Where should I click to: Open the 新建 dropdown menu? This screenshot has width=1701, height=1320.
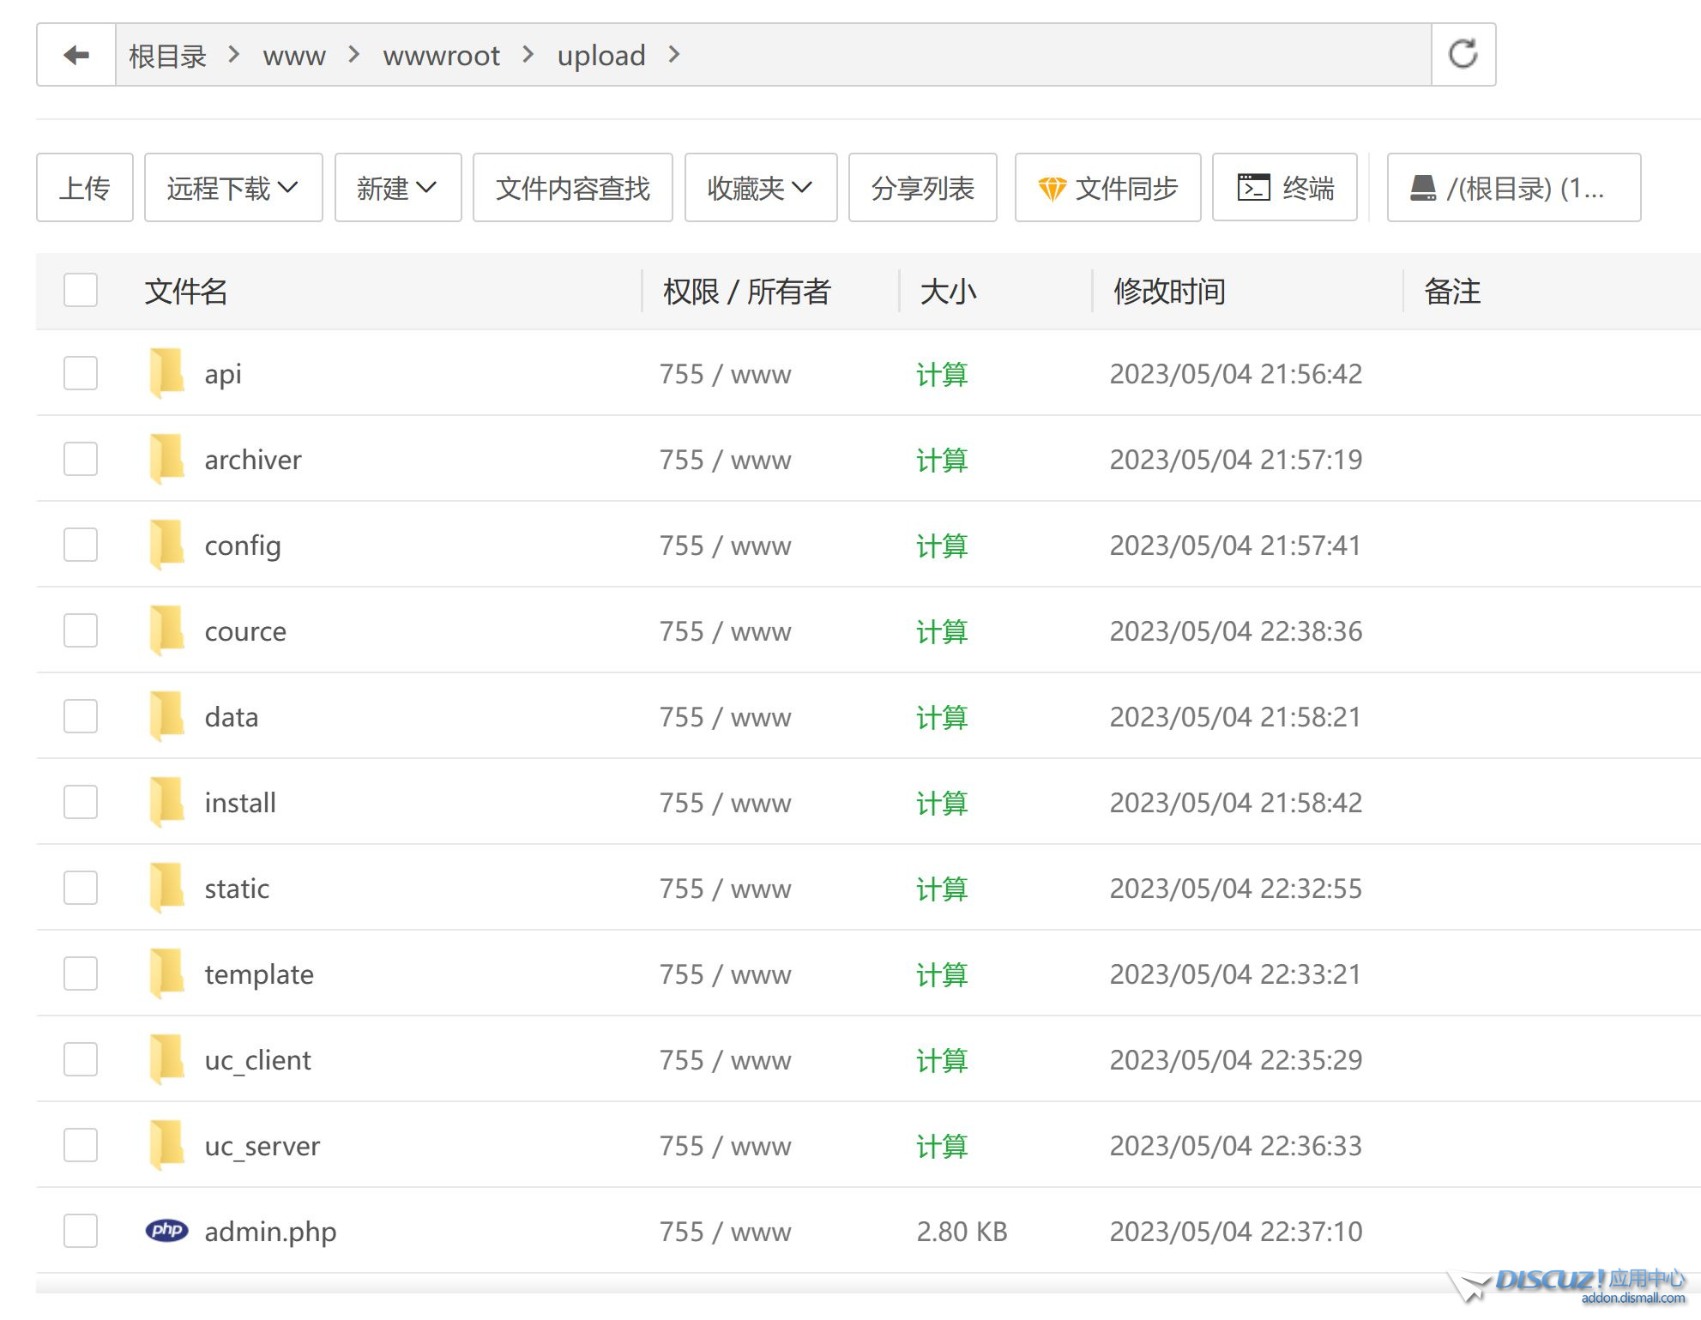[397, 188]
